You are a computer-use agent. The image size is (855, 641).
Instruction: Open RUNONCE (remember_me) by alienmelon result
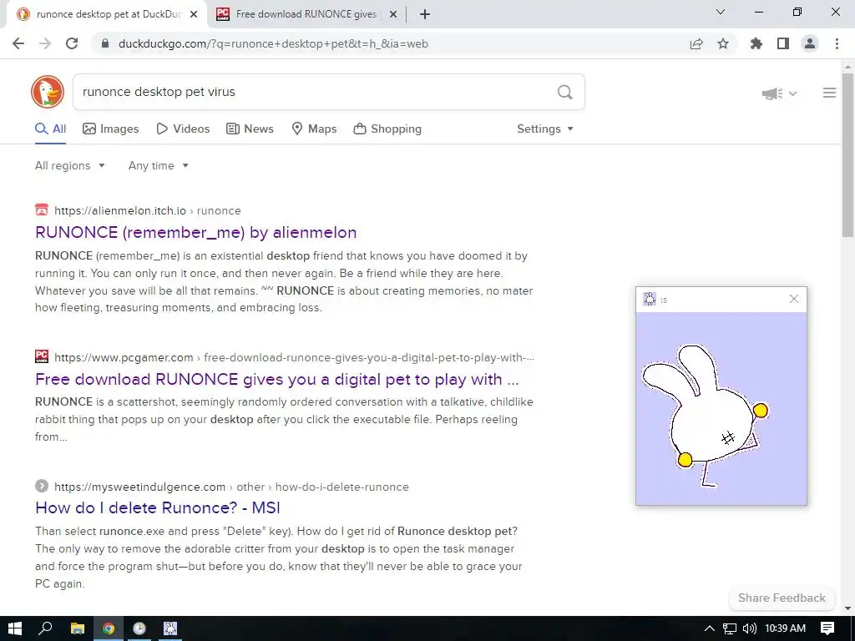point(195,232)
